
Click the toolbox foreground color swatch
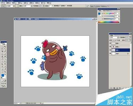click(x=3, y=75)
